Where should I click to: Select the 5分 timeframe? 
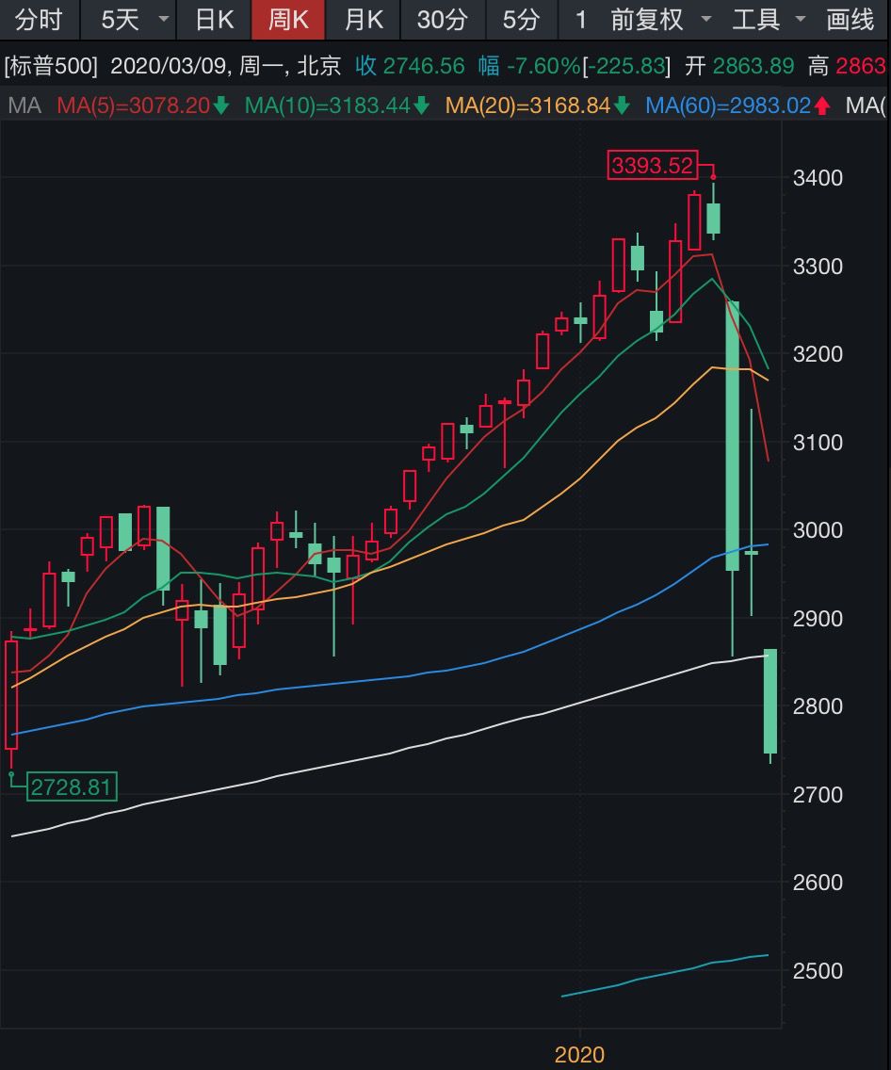[x=521, y=20]
